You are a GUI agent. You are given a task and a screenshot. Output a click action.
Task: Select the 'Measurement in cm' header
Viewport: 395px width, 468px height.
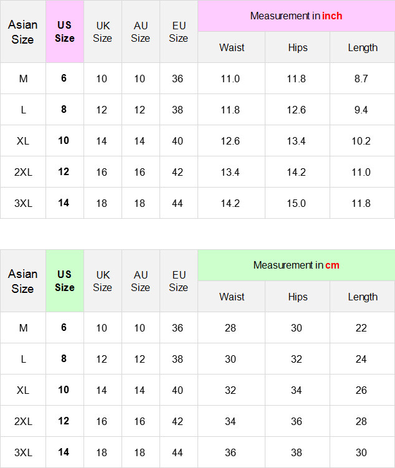tap(296, 265)
